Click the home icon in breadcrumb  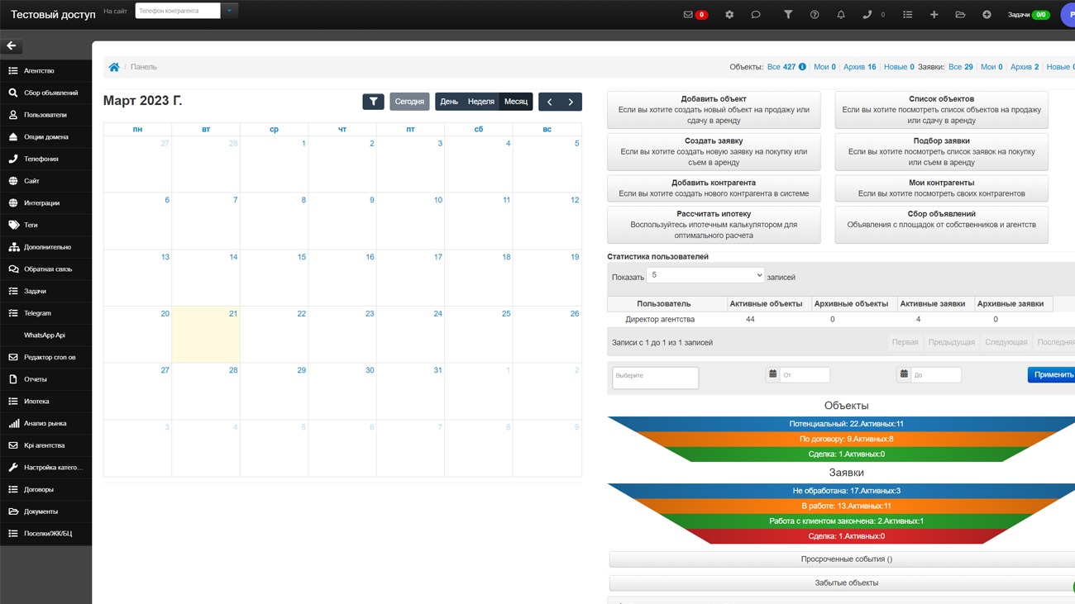point(114,67)
